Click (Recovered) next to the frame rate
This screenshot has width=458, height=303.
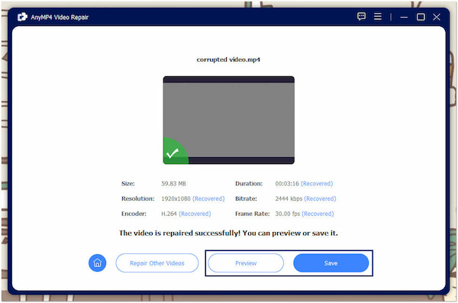(318, 214)
